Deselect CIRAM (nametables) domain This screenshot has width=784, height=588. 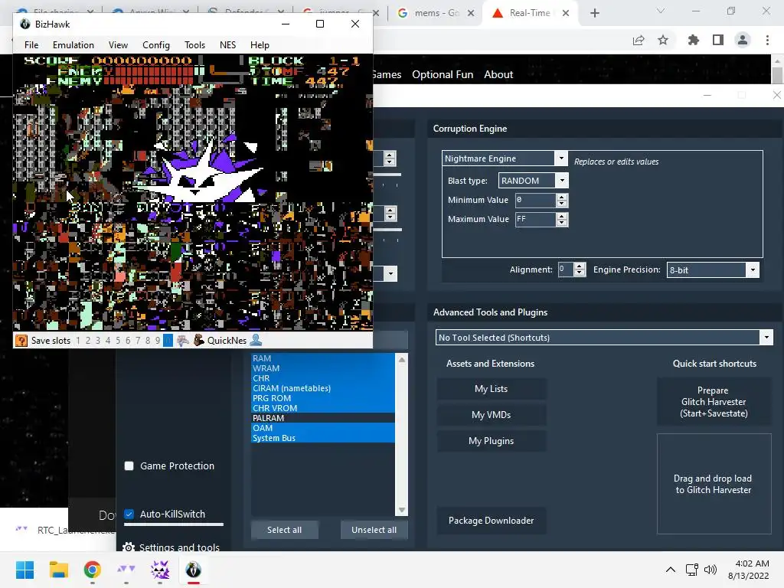click(323, 388)
